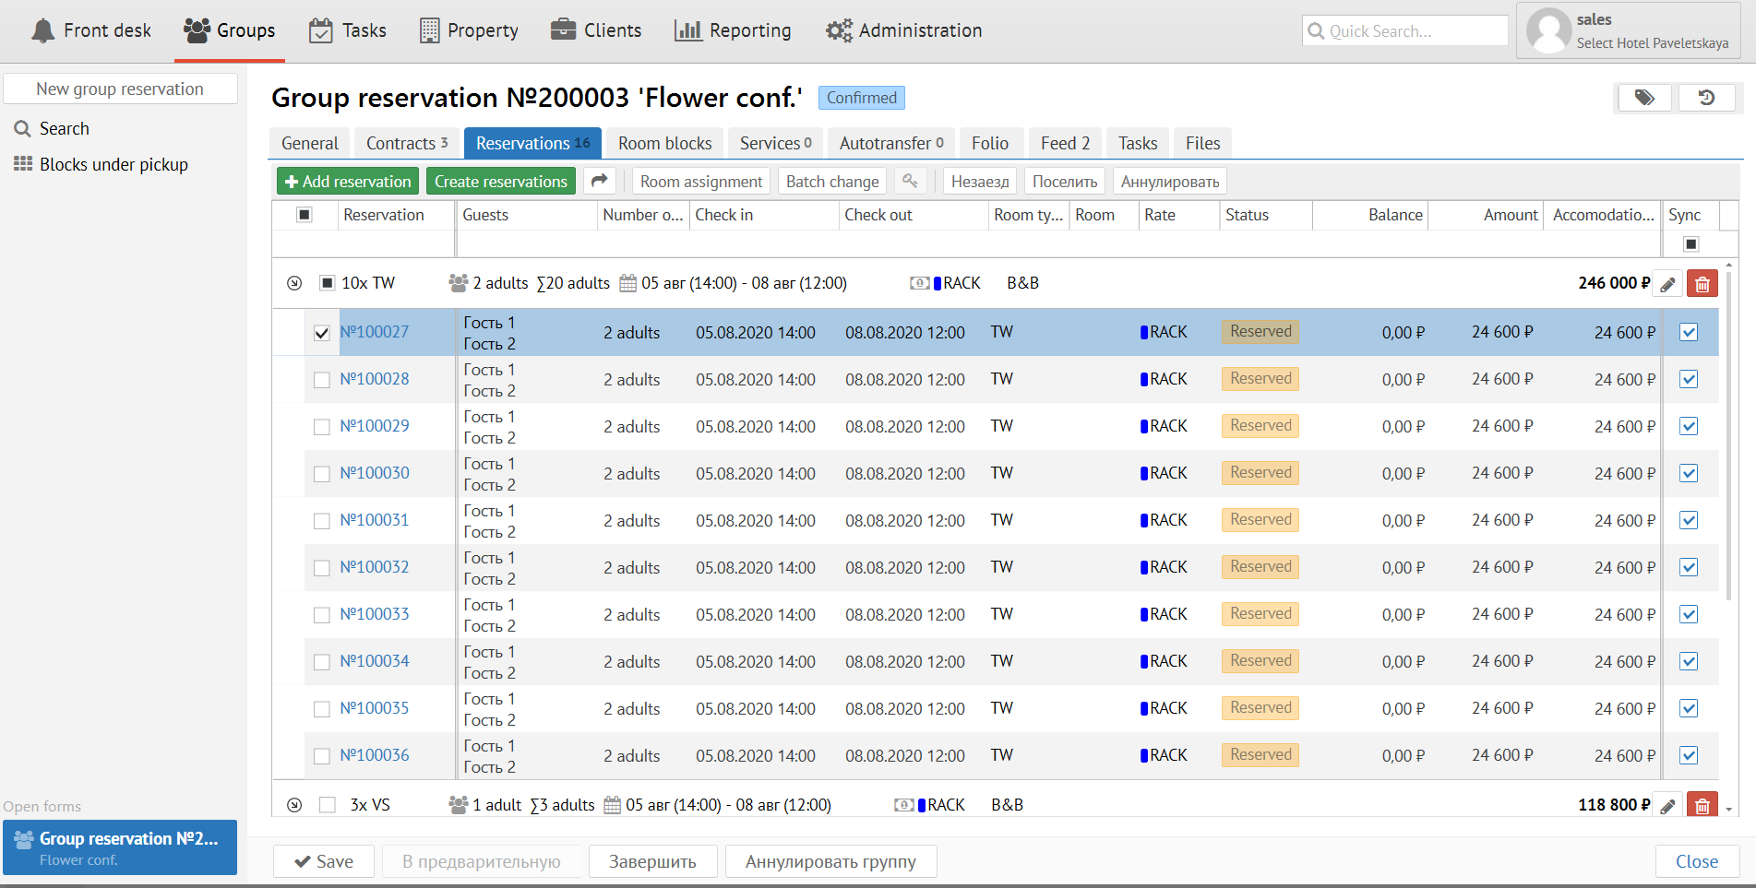The image size is (1756, 888).
Task: Uncheck Sync for reservation №100032
Action: (x=1689, y=567)
